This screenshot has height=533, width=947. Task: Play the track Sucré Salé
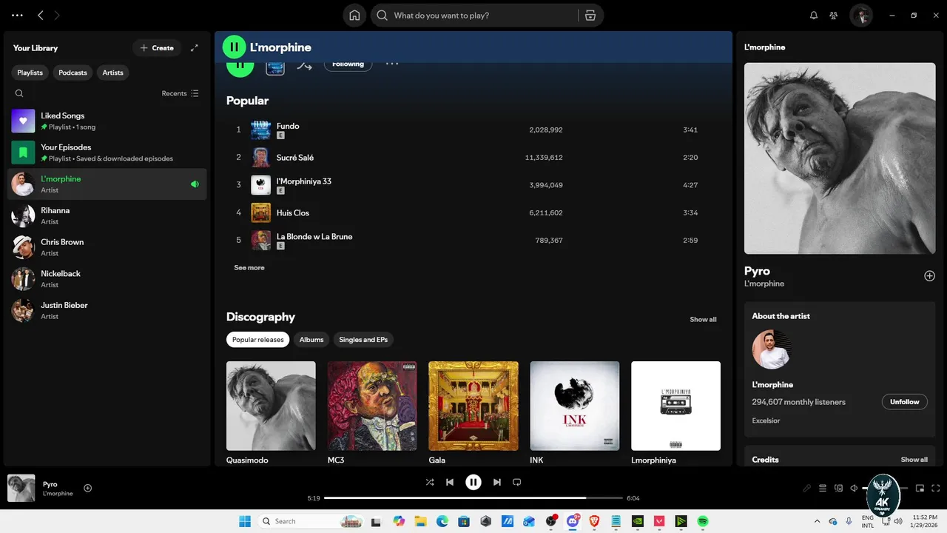(x=473, y=157)
